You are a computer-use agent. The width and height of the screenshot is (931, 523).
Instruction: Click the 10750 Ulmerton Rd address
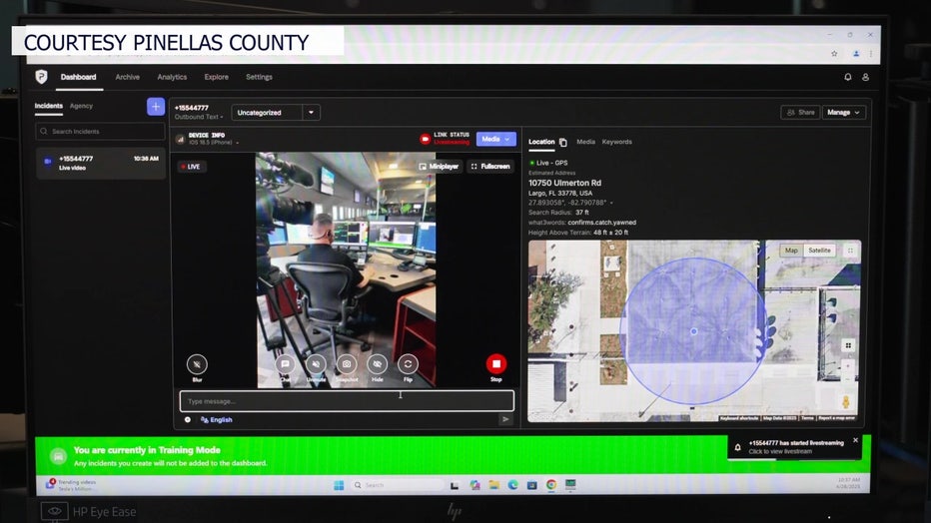point(564,184)
